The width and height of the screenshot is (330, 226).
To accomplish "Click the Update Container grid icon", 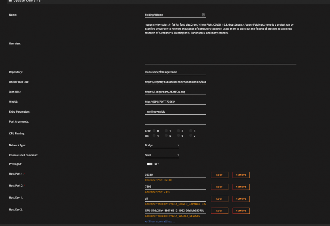I will (10, 1).
